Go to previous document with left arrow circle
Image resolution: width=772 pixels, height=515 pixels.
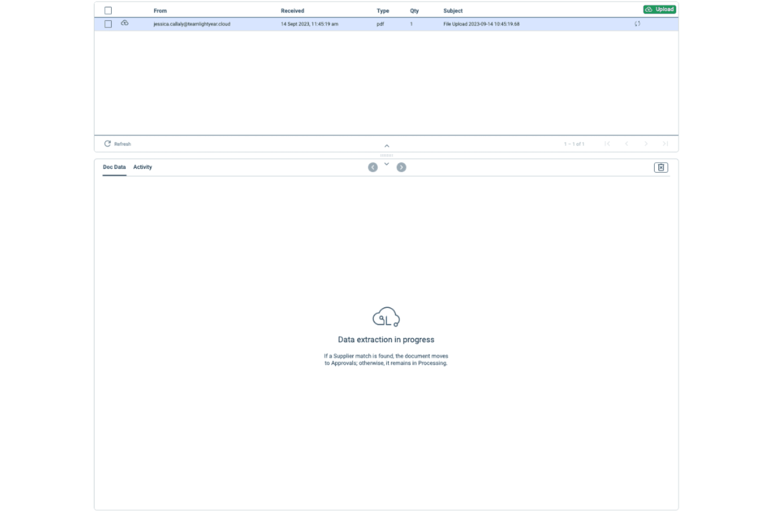[372, 167]
